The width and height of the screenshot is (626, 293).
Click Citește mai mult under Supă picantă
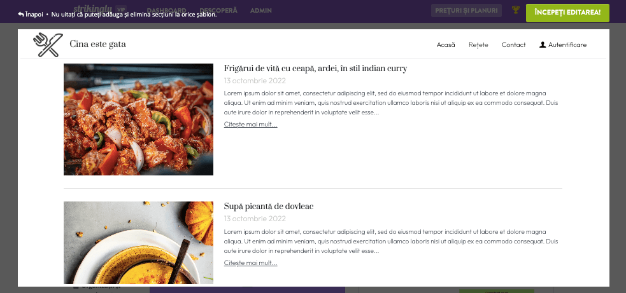point(251,263)
